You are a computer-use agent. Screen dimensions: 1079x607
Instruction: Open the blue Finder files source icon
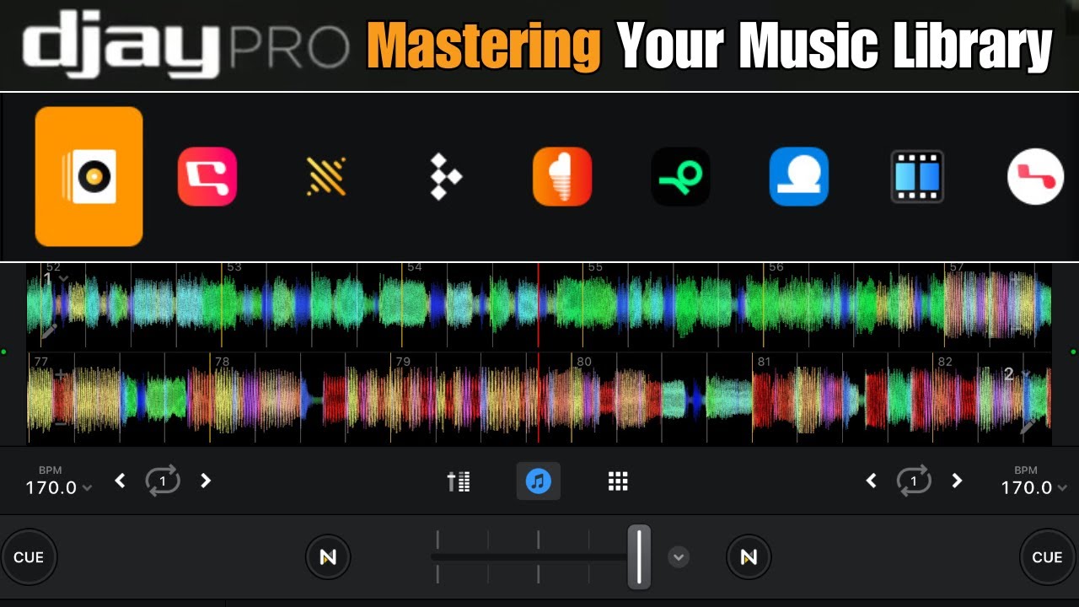click(799, 177)
